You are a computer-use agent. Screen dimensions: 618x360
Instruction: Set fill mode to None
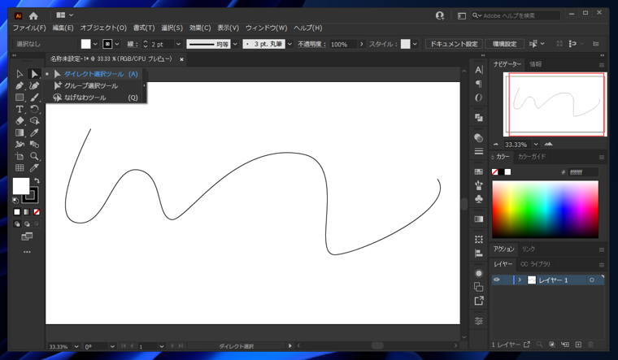37,212
